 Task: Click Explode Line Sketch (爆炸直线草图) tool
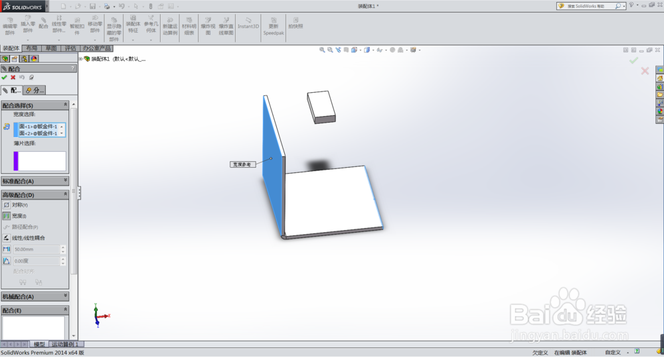click(226, 27)
